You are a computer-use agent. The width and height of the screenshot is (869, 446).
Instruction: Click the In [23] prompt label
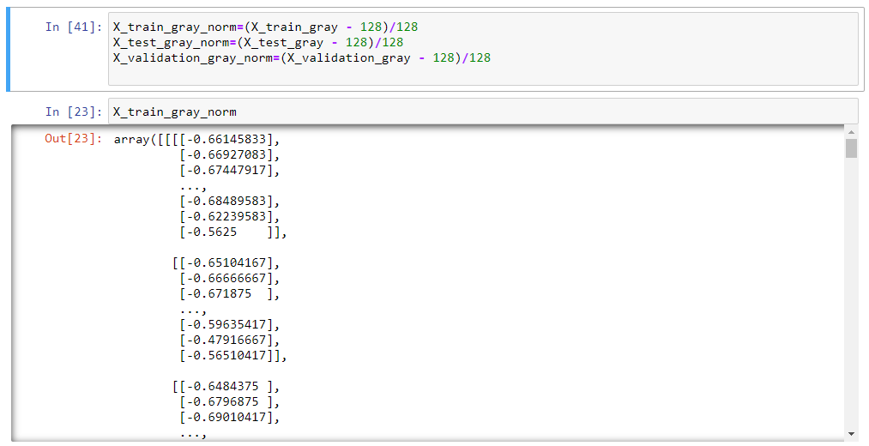[74, 111]
